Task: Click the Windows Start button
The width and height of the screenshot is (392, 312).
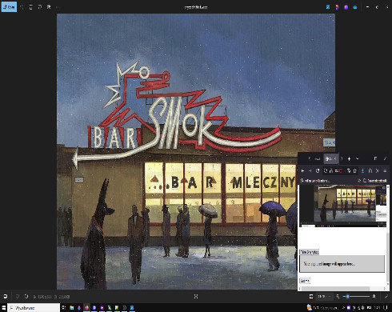Action: [x=3, y=308]
